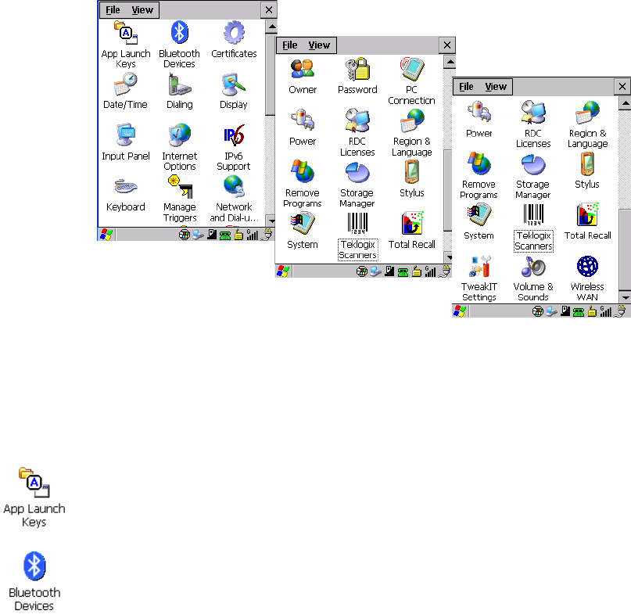Click the enlarged Bluetooth Devices icon below windows
631x614 pixels.
pos(34,581)
